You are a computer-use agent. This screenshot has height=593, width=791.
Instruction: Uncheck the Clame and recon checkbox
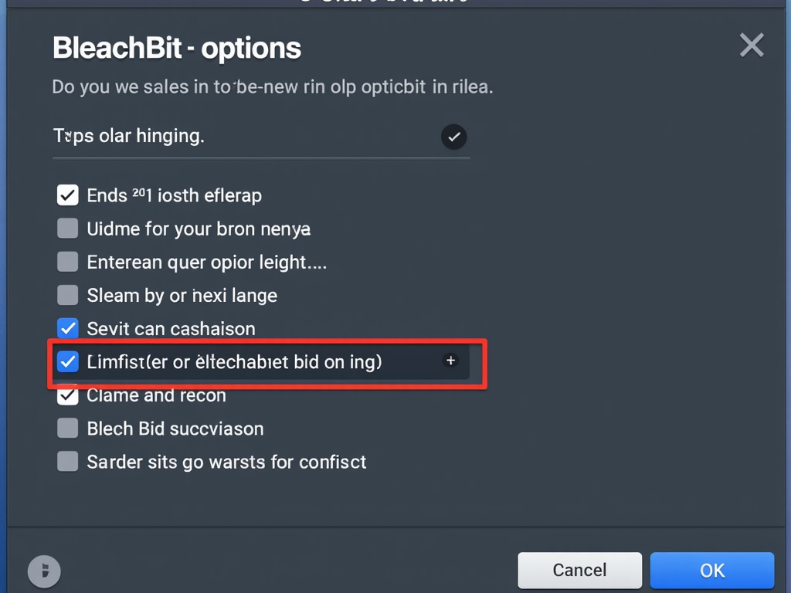pyautogui.click(x=68, y=396)
